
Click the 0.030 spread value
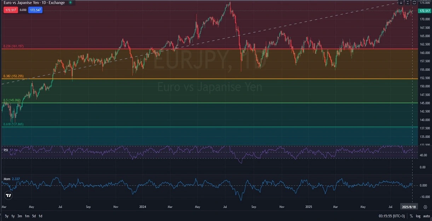pos(23,10)
